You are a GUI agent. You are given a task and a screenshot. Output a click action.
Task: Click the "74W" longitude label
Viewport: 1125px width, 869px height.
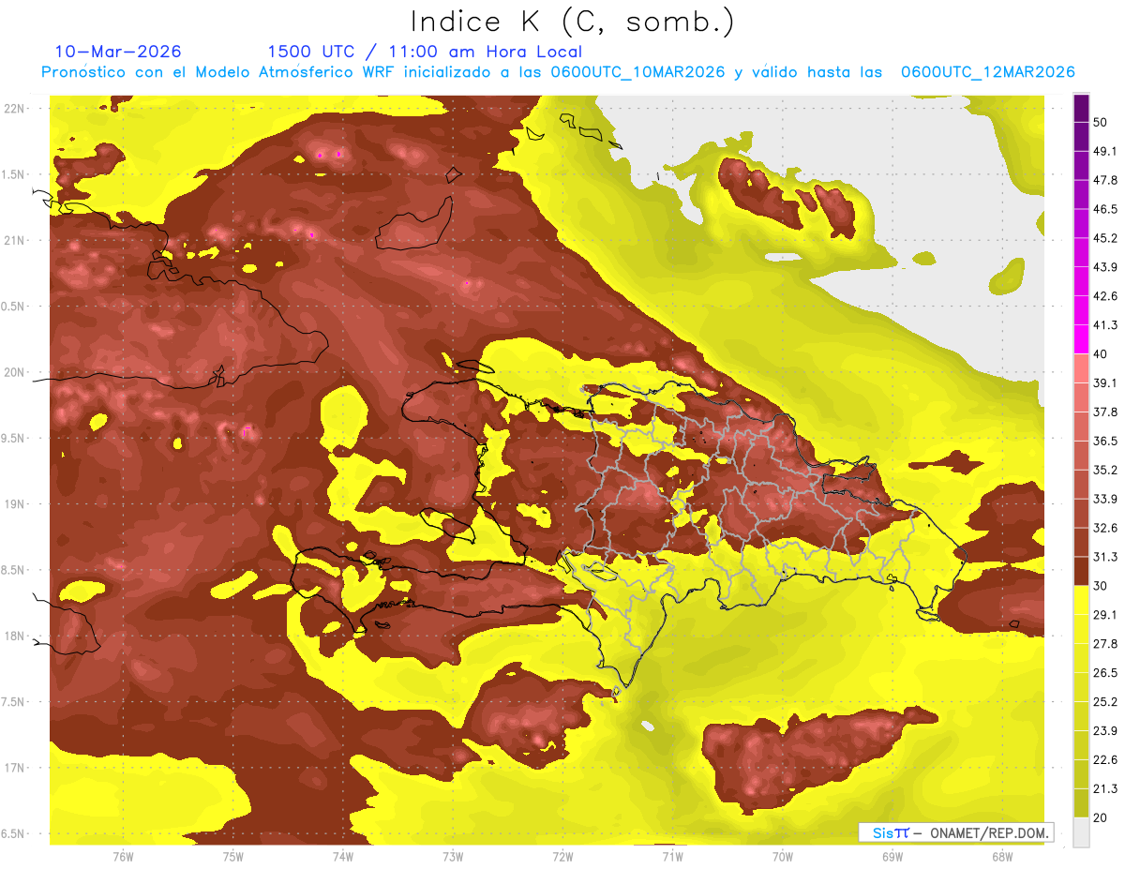[x=342, y=857]
